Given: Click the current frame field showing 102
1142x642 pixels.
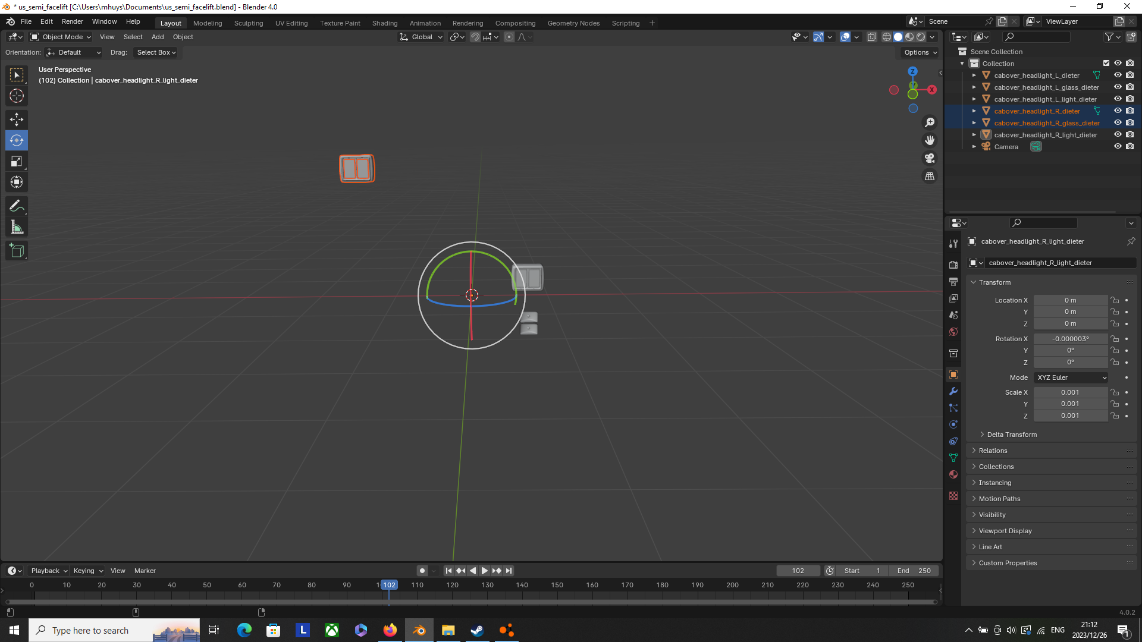Looking at the screenshot, I should [x=798, y=571].
